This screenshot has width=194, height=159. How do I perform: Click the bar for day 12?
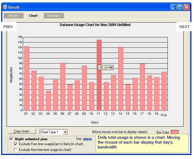coord(106,96)
